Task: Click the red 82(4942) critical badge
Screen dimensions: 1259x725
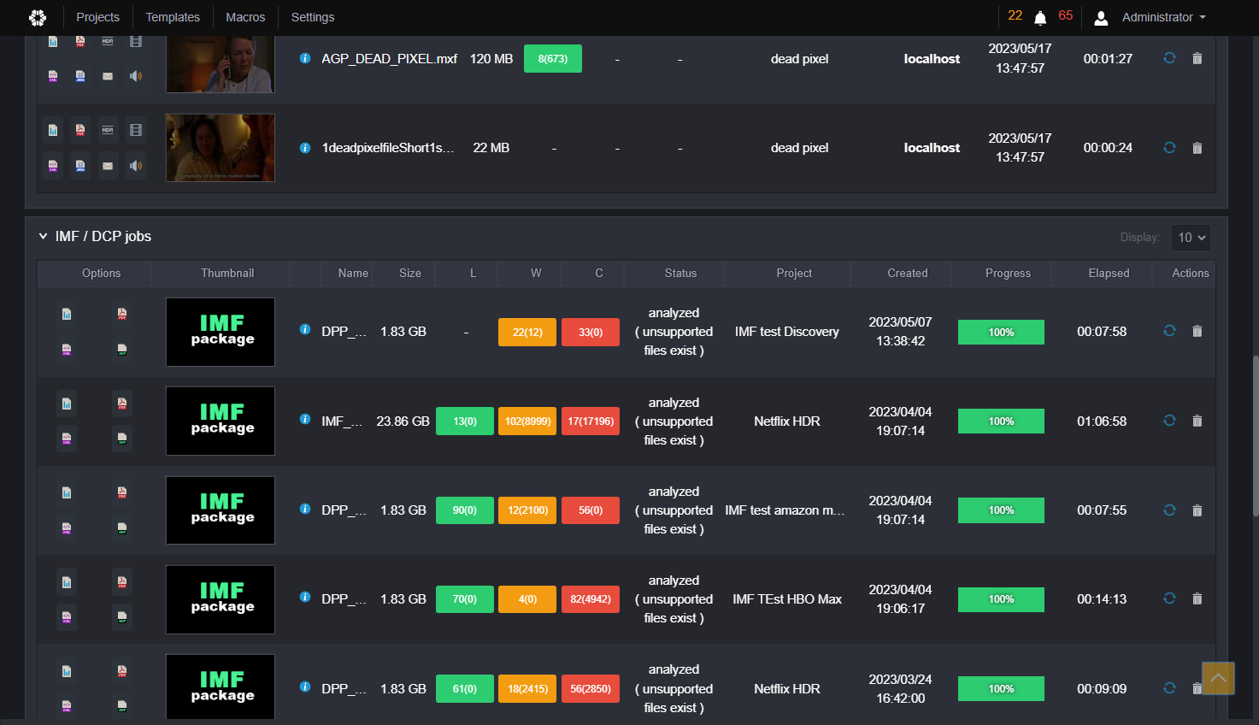Action: point(591,598)
